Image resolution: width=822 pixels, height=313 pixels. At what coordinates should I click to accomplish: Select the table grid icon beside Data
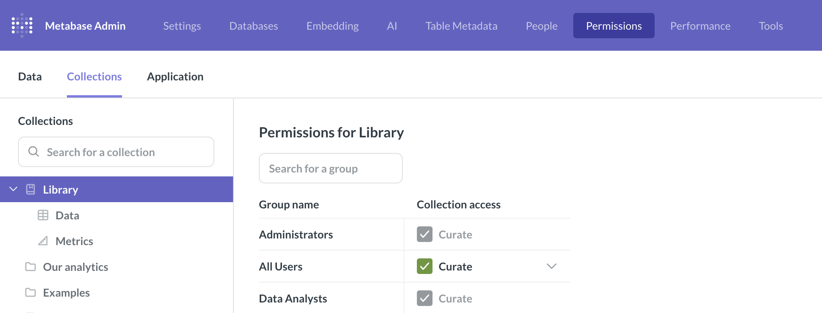43,215
